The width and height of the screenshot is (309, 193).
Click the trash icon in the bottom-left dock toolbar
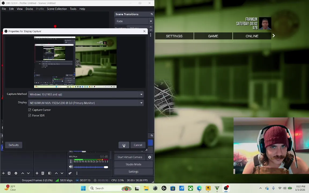coord(9,173)
